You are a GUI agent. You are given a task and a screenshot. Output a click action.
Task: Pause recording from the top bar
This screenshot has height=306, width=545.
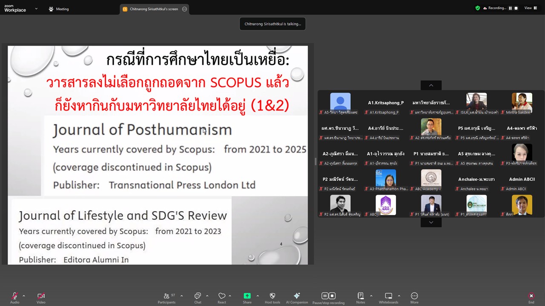coord(510,8)
